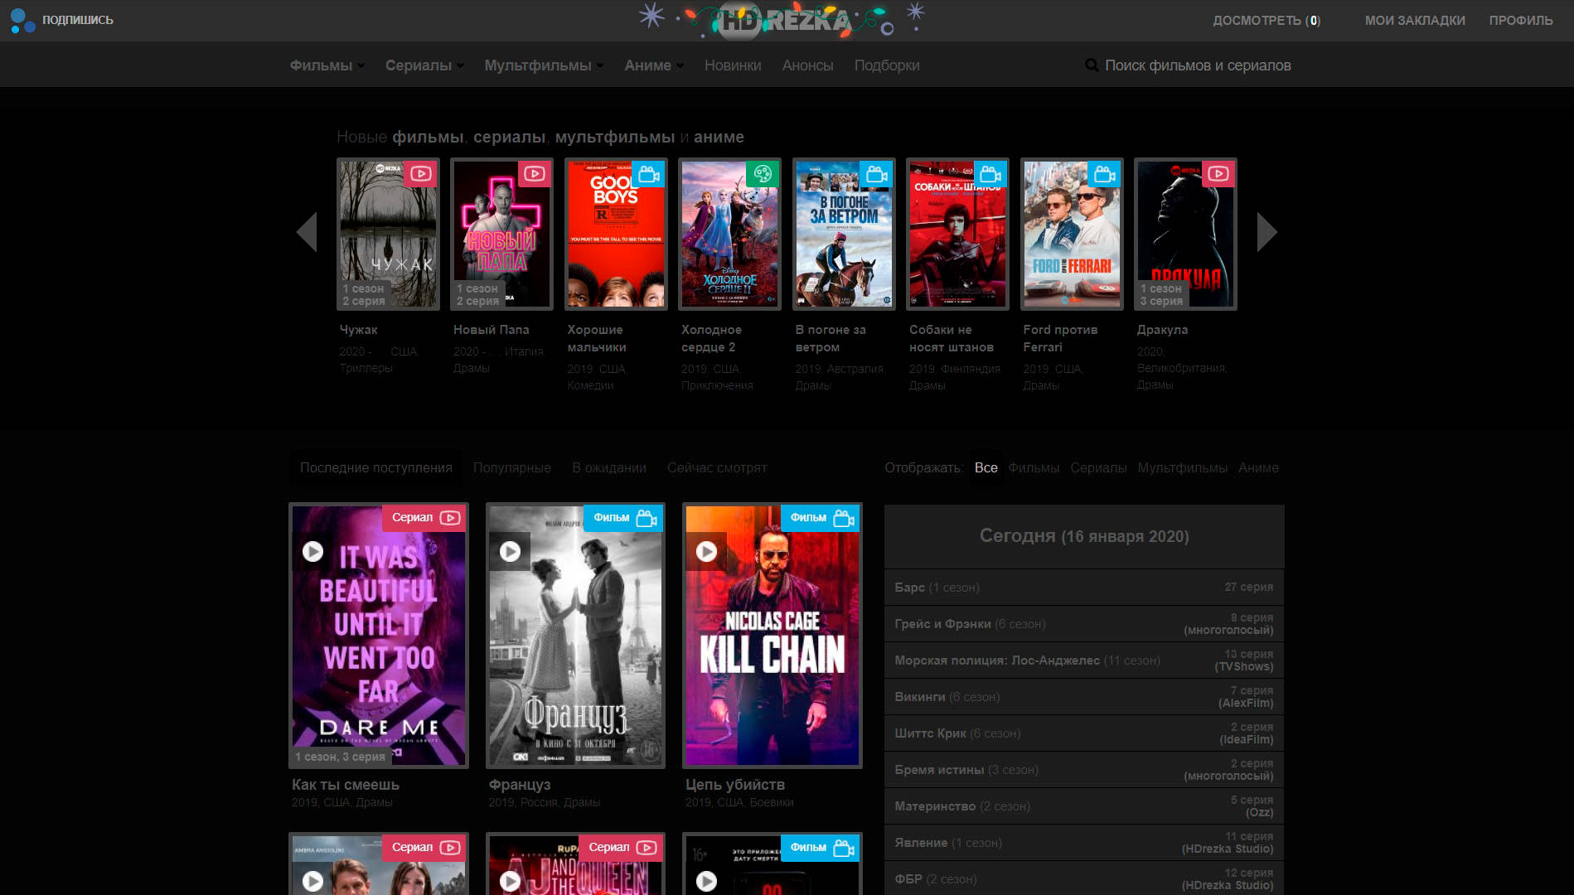The image size is (1574, 895).
Task: Click inside the search field for films
Action: tap(1202, 65)
